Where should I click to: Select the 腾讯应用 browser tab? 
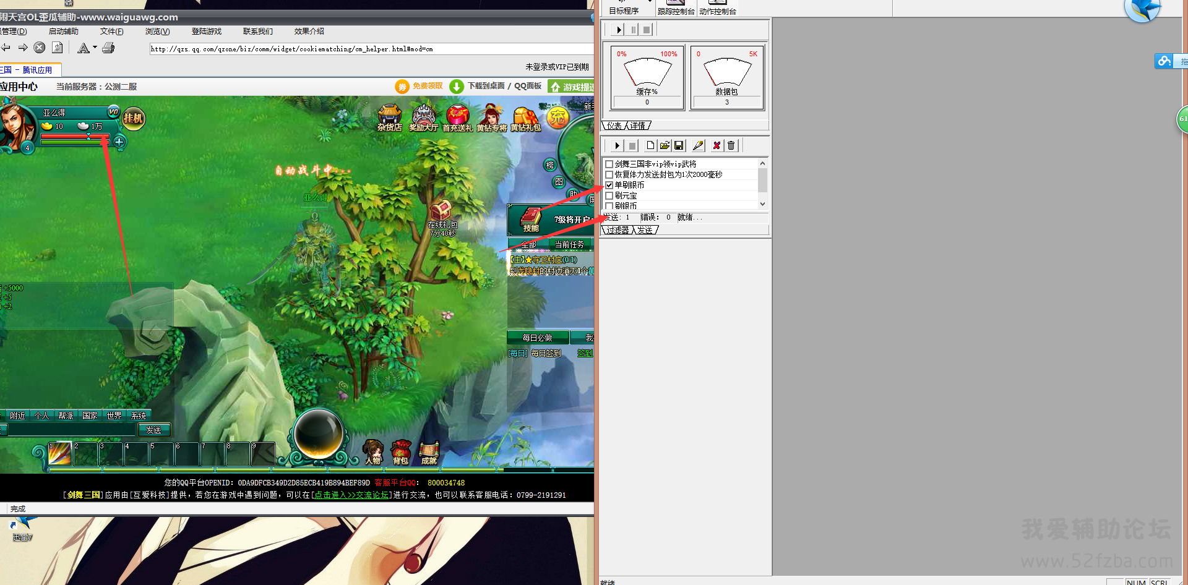[30, 70]
